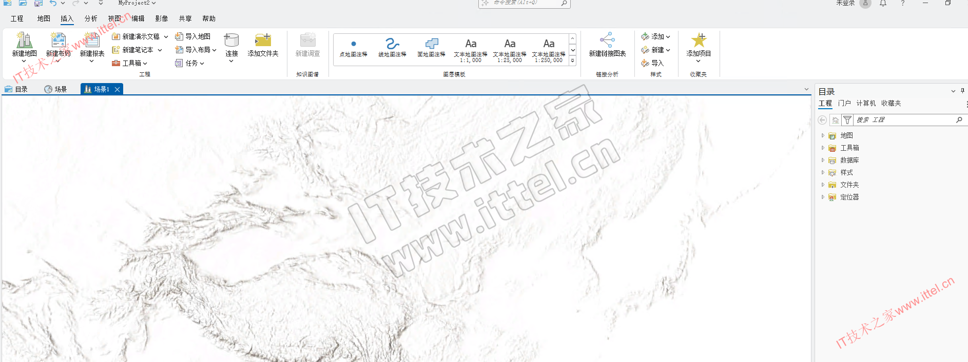Open the 任务 (Tasks) dropdown
Image resolution: width=968 pixels, height=362 pixels.
[202, 64]
